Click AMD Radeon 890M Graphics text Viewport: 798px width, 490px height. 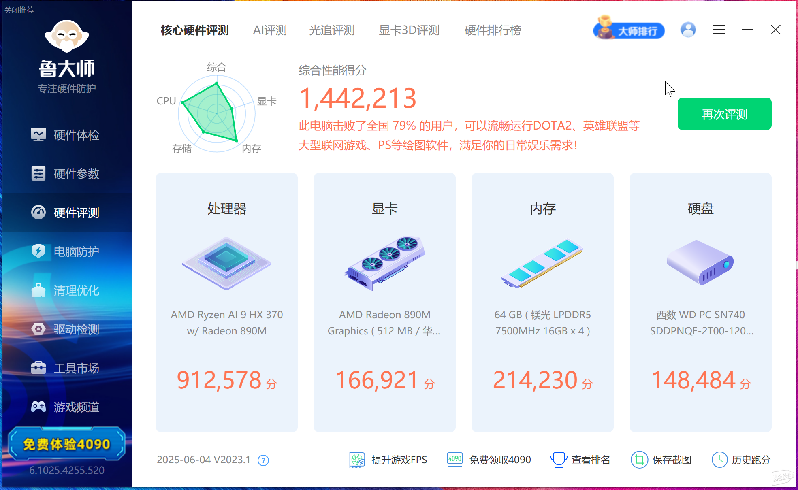pos(384,323)
